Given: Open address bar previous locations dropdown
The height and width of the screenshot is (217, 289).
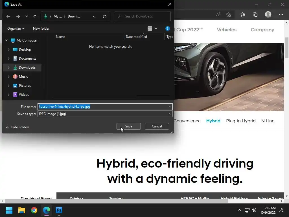Looking at the screenshot, I should coord(94,17).
